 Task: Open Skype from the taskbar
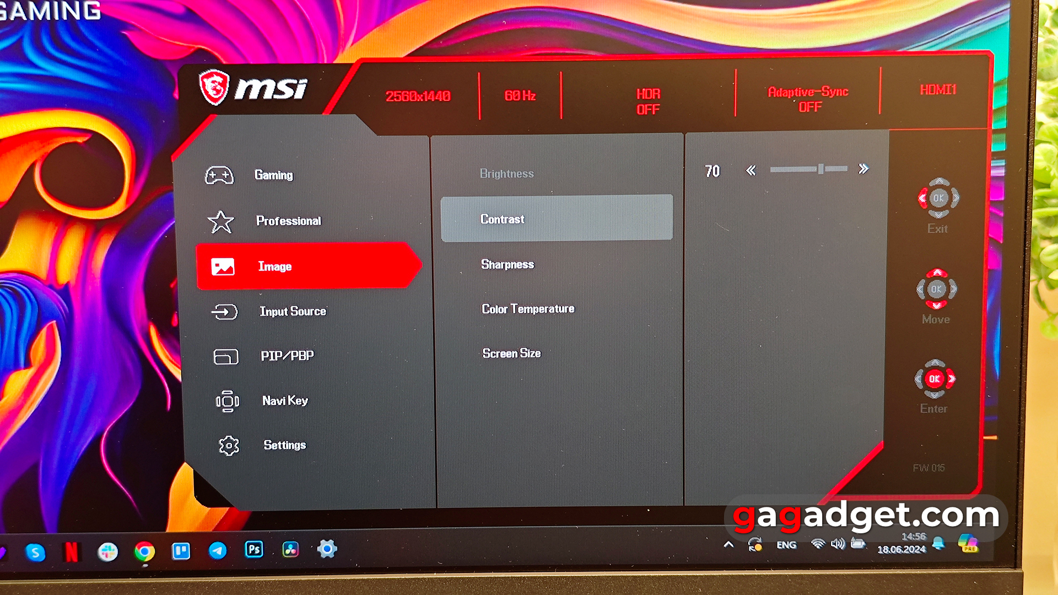click(35, 551)
